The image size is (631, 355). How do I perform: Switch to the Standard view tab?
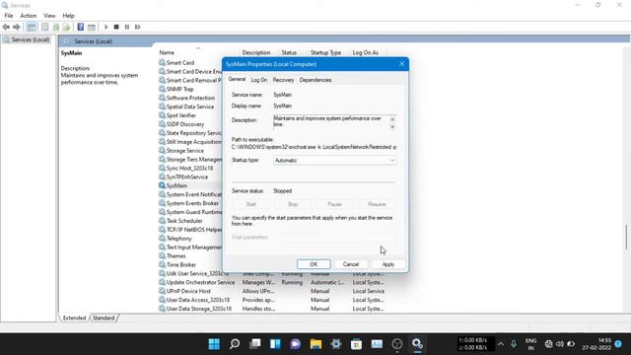pos(104,318)
